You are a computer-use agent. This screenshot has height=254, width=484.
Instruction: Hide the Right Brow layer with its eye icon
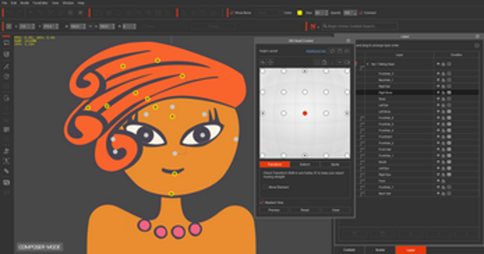coord(437,93)
